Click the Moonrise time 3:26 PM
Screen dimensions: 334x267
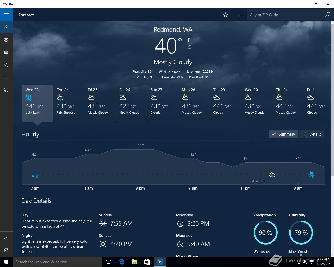pyautogui.click(x=198, y=223)
